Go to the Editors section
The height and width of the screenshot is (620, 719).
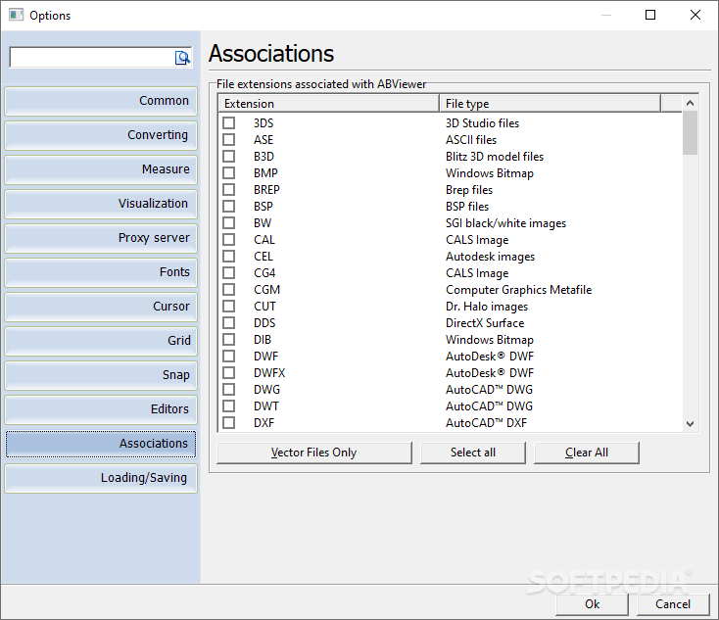(101, 409)
